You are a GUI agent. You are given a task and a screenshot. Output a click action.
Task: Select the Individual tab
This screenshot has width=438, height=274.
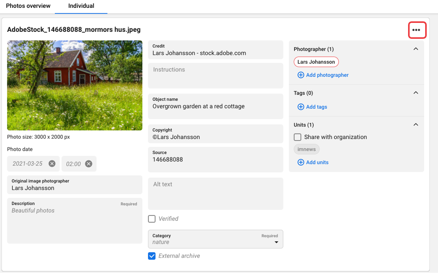coord(81,6)
